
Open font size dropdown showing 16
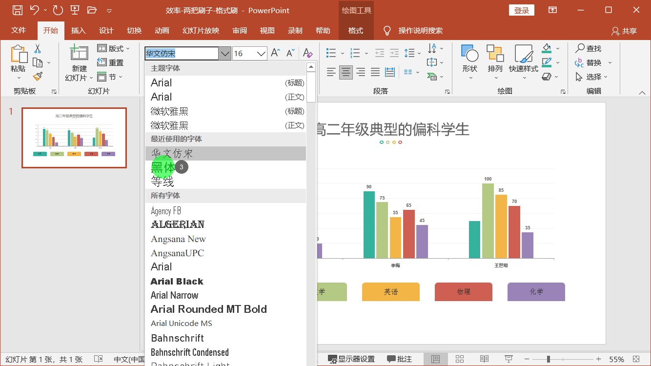point(261,53)
